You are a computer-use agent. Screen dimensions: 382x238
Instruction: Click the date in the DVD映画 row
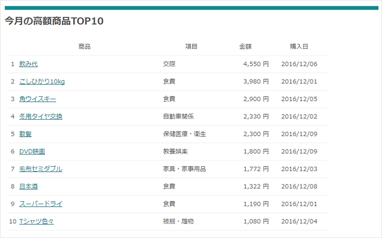click(x=299, y=151)
